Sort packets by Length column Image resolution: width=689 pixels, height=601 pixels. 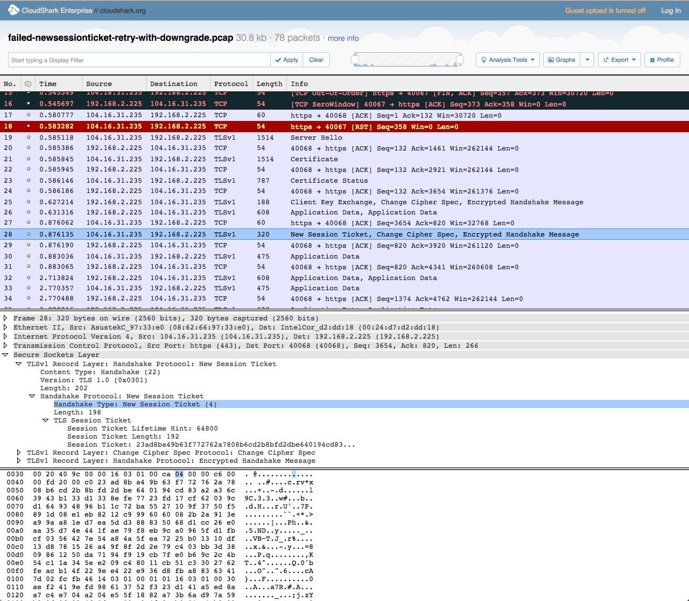tap(270, 84)
